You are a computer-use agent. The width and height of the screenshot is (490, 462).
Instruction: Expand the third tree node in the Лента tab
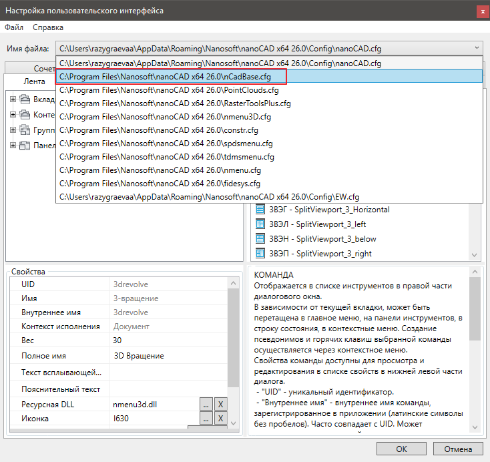pos(13,130)
